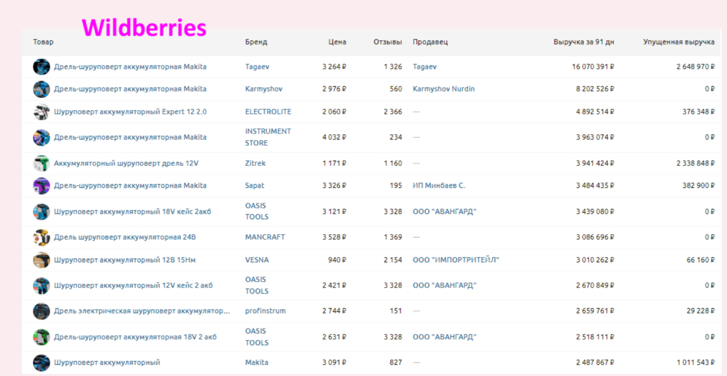The height and width of the screenshot is (376, 727).
Task: Open thumbnail of INSTRUMENT STORE Makita drill
Action: pos(41,137)
